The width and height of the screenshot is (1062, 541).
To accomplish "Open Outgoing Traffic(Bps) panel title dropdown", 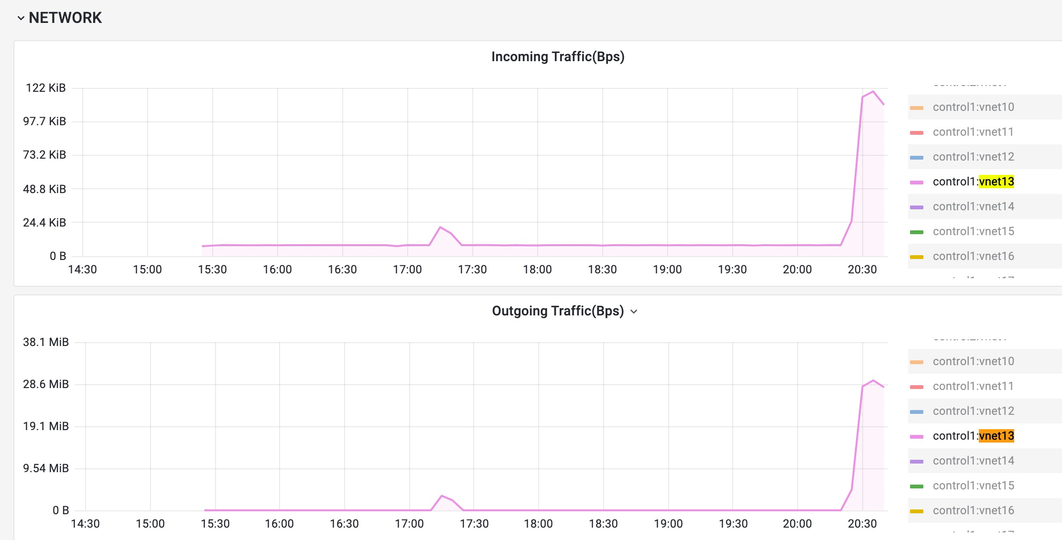I will (634, 312).
